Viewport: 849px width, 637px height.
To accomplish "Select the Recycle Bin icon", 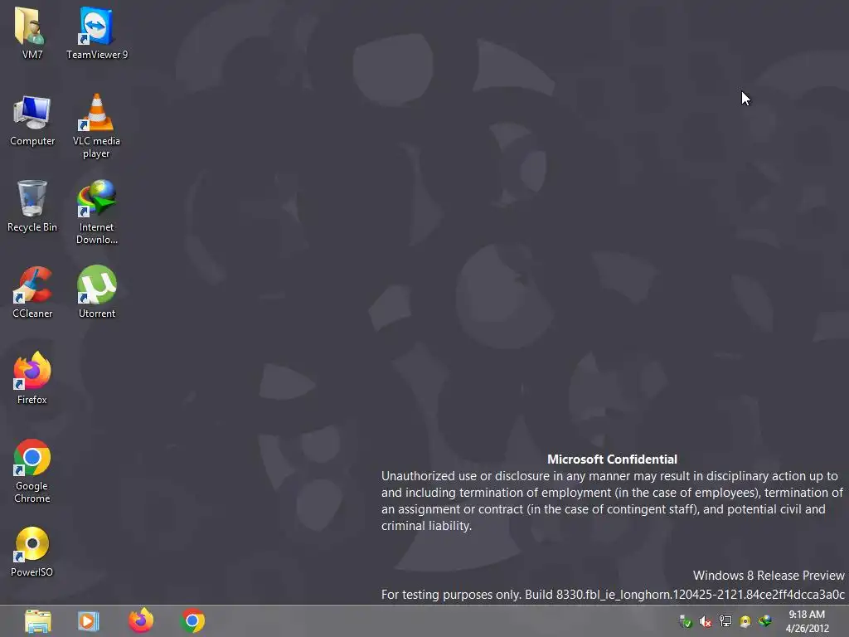I will [x=32, y=207].
